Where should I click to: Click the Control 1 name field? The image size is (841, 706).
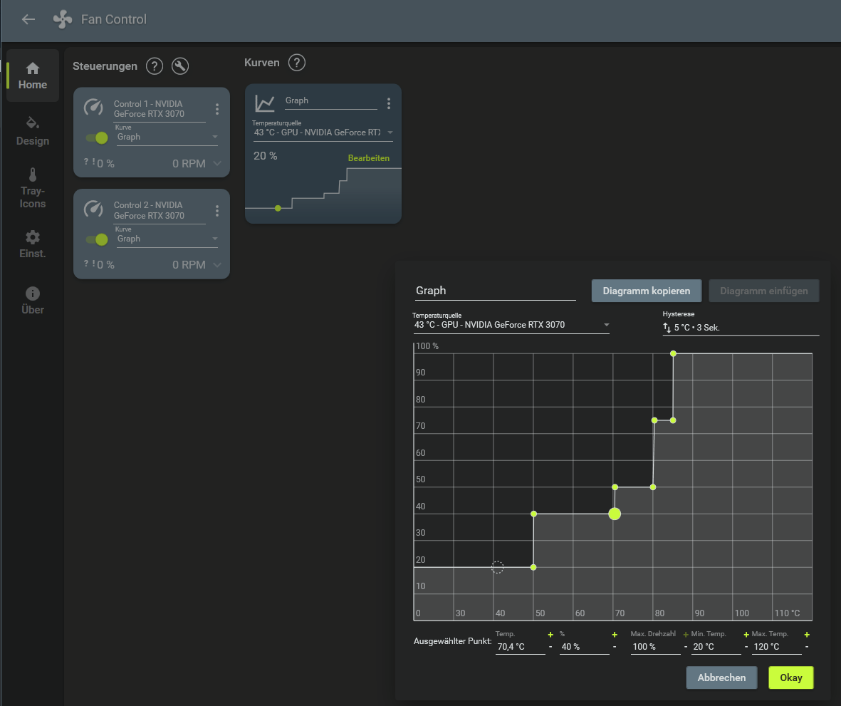click(160, 109)
